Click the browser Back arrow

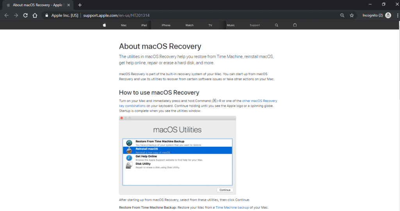tap(7, 16)
